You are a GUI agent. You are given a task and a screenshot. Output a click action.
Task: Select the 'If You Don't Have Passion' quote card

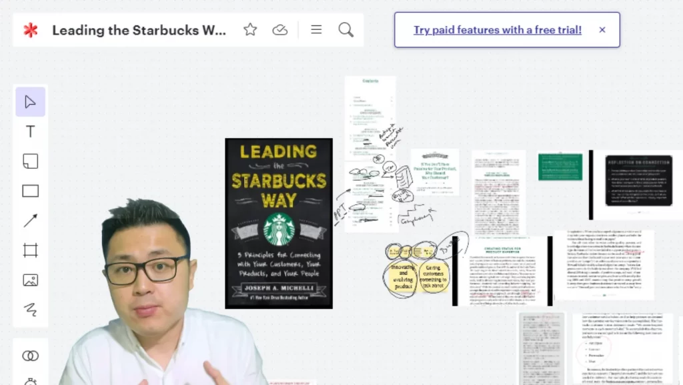click(435, 172)
